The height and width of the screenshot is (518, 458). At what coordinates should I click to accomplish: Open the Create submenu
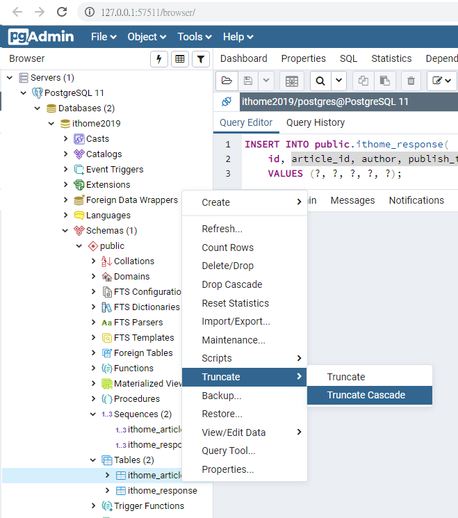tap(245, 202)
